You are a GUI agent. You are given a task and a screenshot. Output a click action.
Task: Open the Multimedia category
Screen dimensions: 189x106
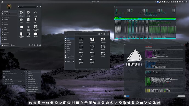[9, 32]
